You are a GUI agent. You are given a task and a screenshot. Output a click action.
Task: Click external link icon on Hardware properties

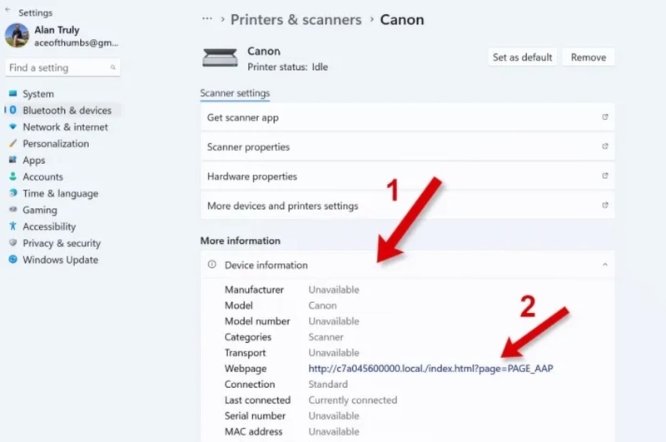coord(605,176)
